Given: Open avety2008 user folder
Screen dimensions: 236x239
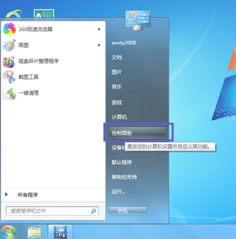Looking at the screenshot, I should [124, 43].
